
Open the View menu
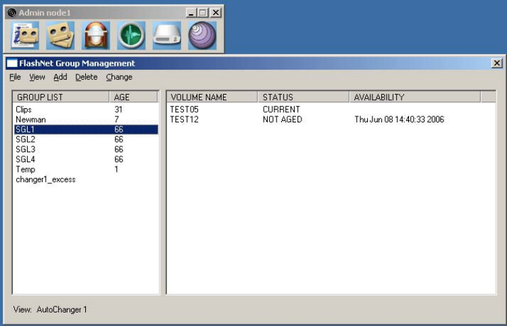pos(37,77)
